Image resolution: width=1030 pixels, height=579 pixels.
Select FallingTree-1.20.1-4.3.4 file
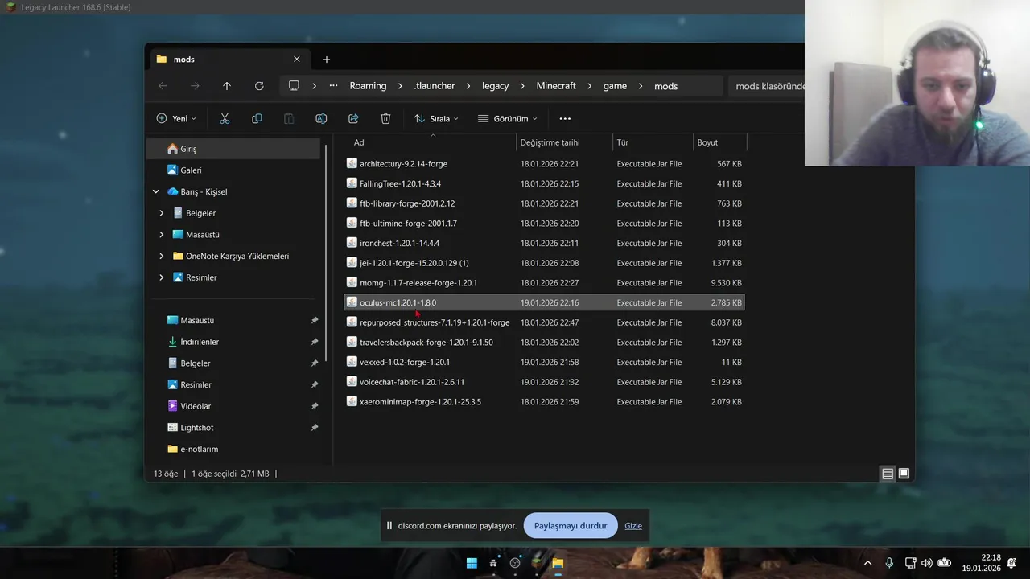click(544, 183)
